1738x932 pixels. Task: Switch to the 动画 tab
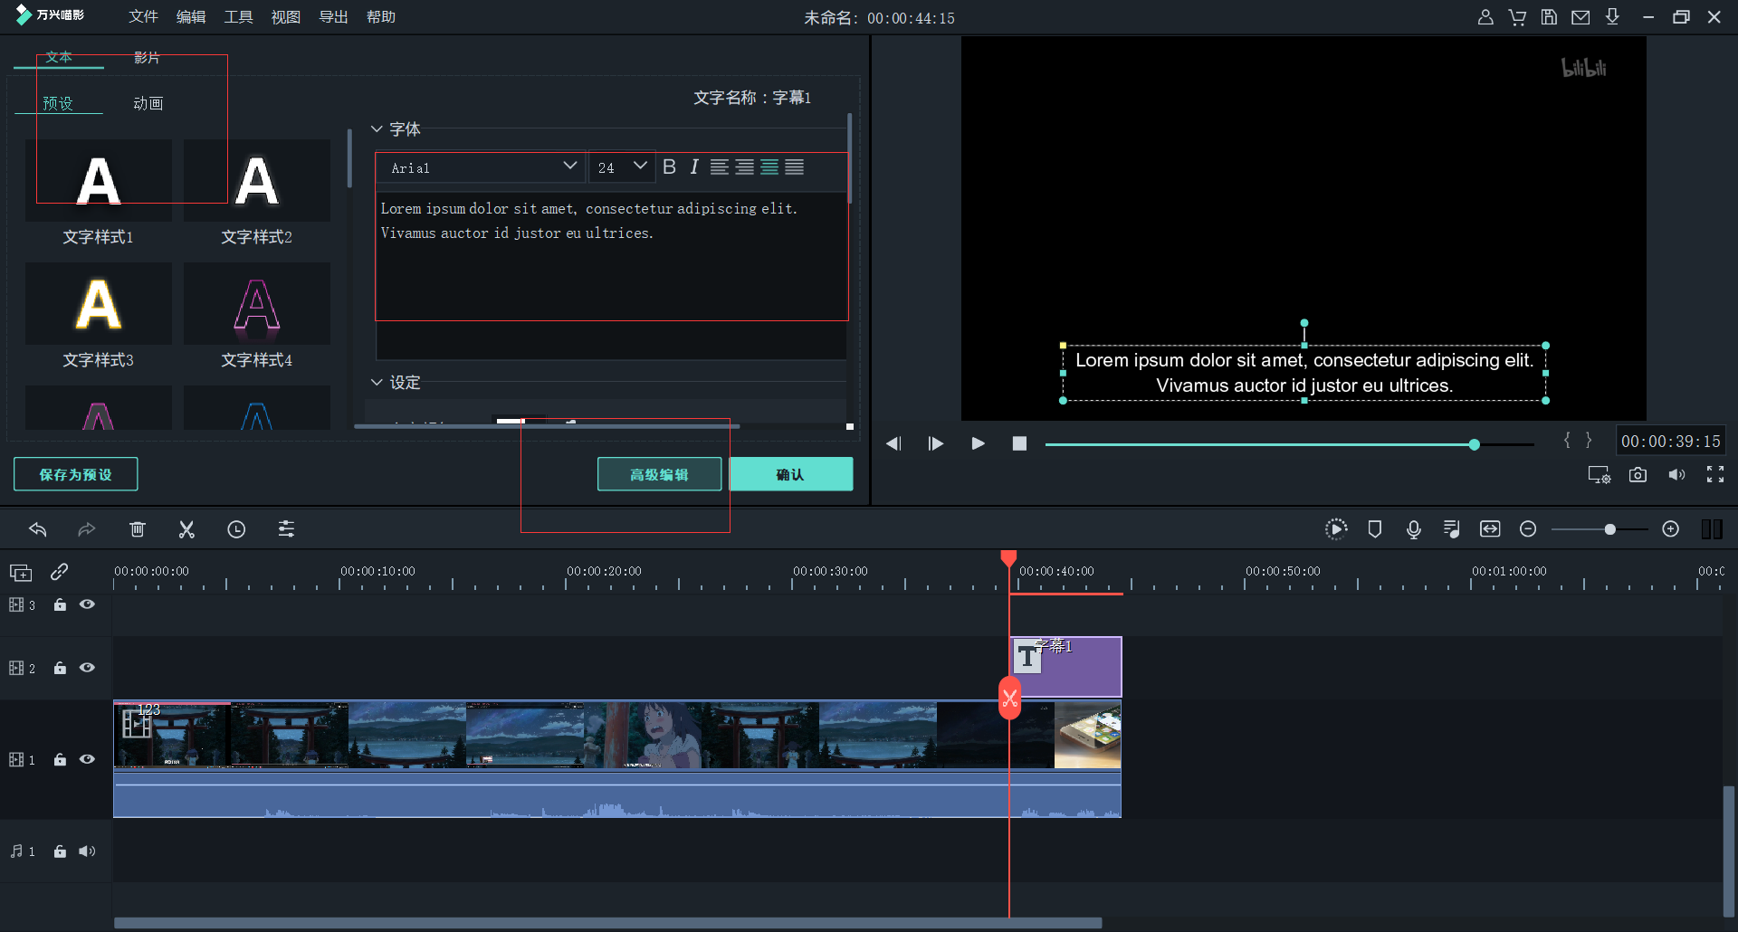coord(148,103)
